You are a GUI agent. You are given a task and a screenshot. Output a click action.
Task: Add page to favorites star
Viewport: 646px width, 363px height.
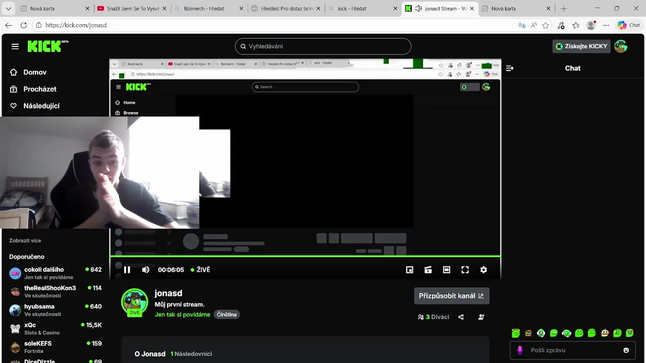pos(546,25)
